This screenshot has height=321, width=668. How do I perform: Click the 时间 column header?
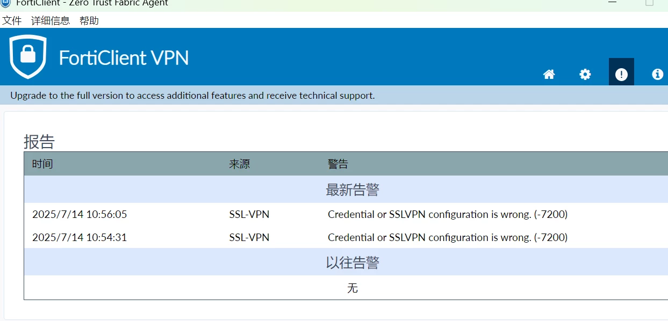(42, 164)
